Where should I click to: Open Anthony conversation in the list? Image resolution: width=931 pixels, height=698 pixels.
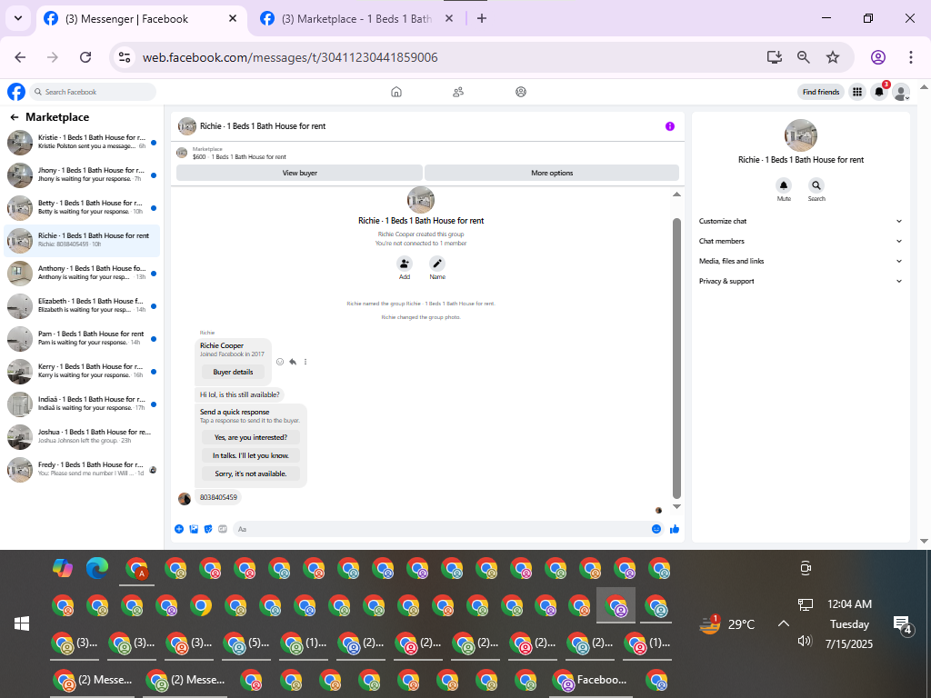tap(82, 273)
